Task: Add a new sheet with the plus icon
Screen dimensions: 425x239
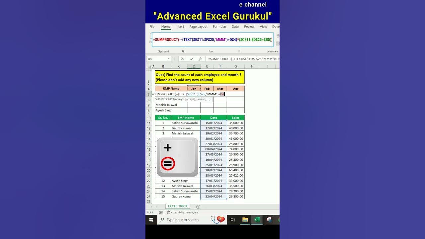Action: pyautogui.click(x=198, y=206)
